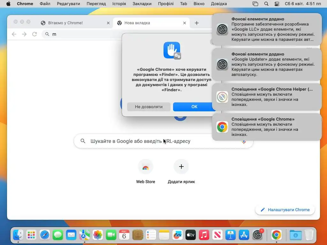Close the Нова вкладка tab

pos(184,23)
